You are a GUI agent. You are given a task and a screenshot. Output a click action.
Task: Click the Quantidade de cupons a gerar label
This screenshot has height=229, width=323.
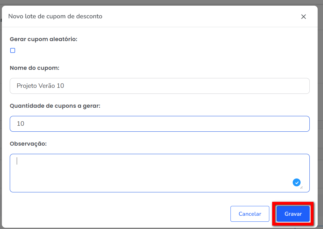click(x=55, y=106)
